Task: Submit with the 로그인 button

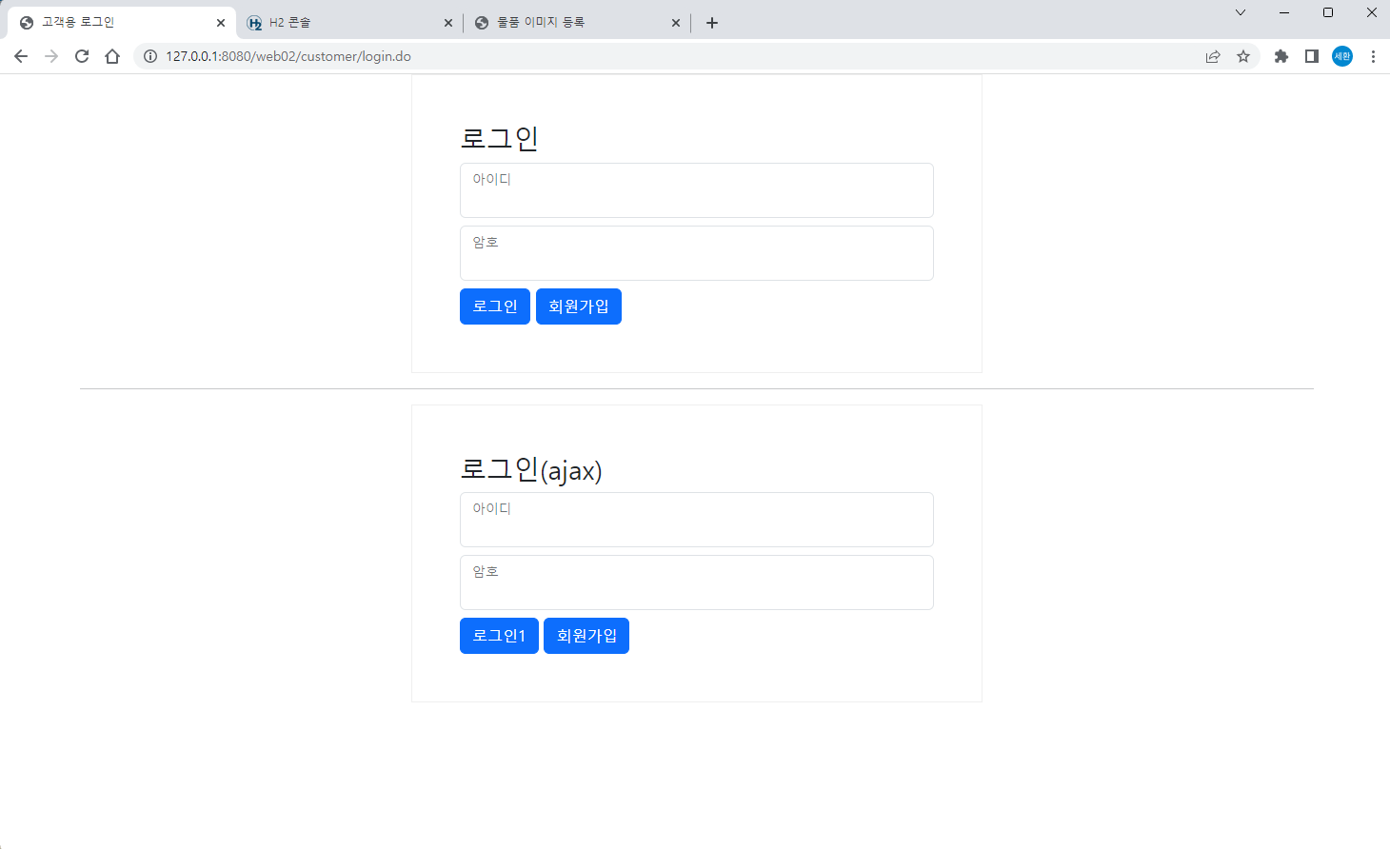Action: (x=495, y=306)
